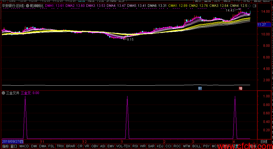Click the signal spike at month 1
Image resolution: width=273 pixels, height=149 pixels.
127,117
